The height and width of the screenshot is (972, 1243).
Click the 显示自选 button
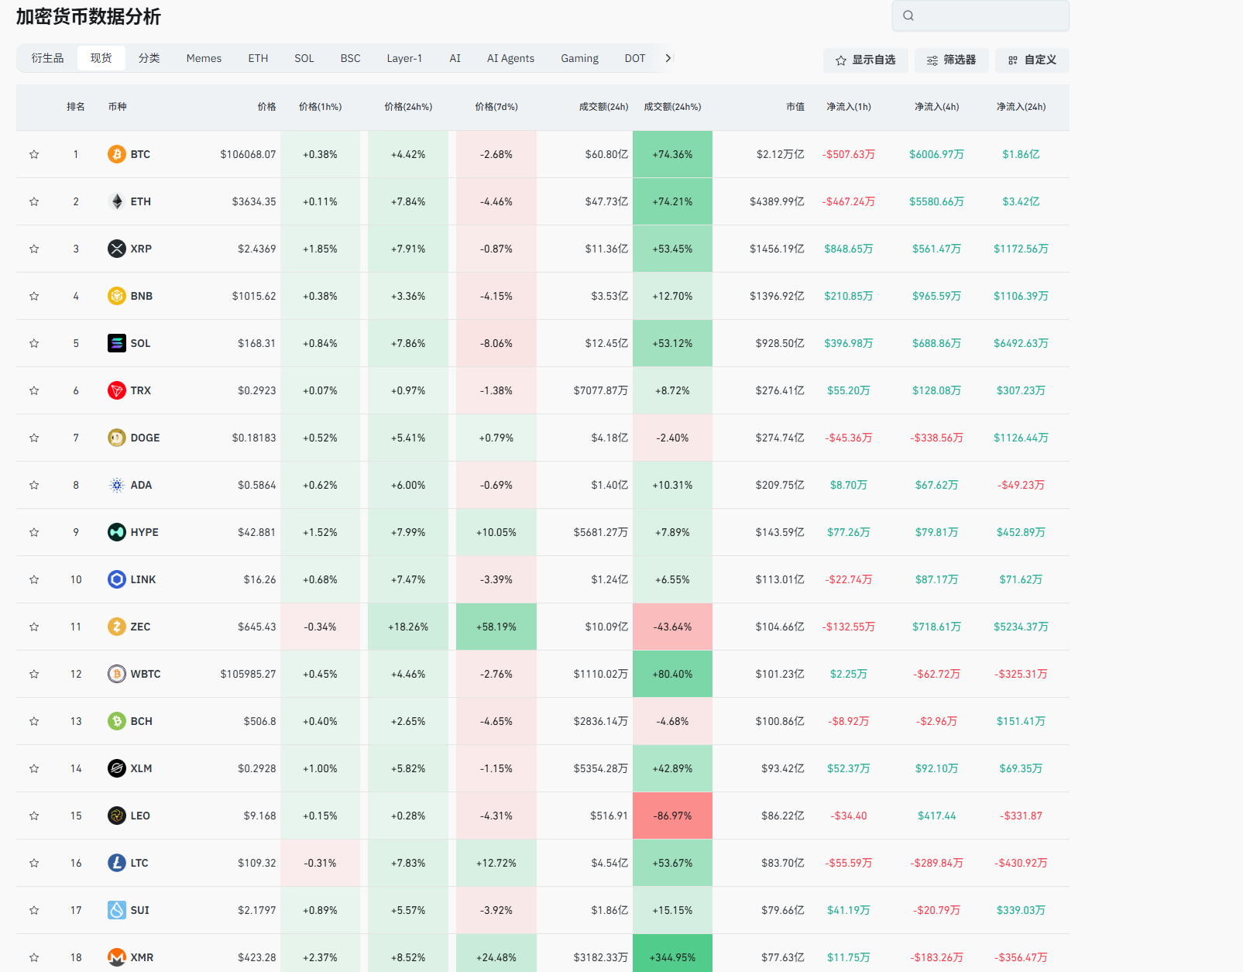[865, 60]
